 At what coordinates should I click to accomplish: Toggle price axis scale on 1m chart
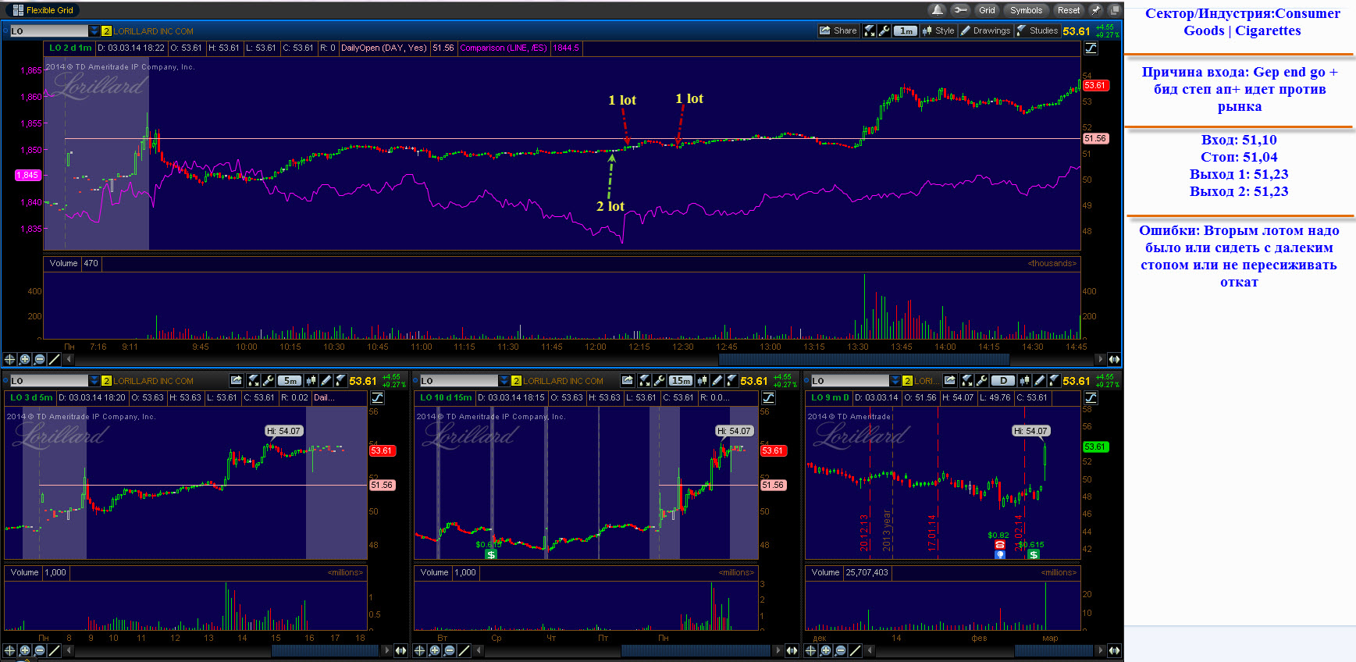(x=1091, y=48)
